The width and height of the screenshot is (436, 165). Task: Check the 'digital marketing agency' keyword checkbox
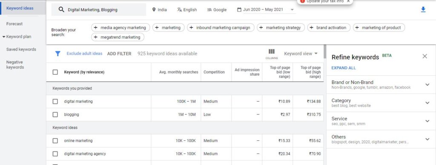[x=55, y=154]
